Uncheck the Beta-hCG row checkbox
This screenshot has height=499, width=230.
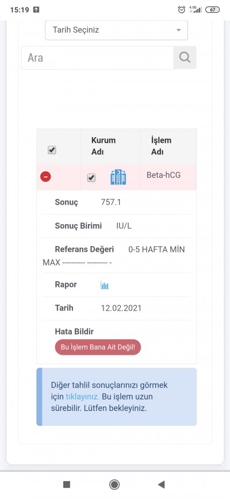[91, 177]
